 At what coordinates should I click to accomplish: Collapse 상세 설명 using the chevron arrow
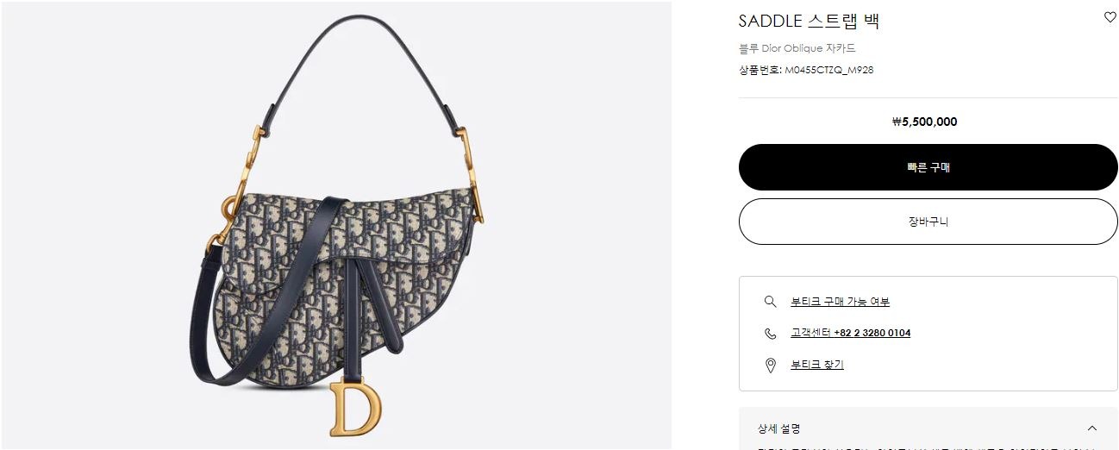pos(1092,428)
